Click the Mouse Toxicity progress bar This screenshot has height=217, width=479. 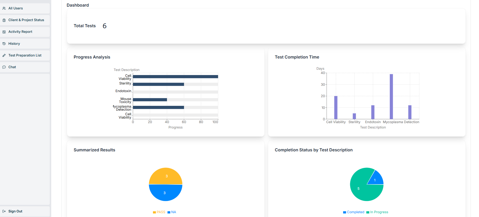(150, 100)
